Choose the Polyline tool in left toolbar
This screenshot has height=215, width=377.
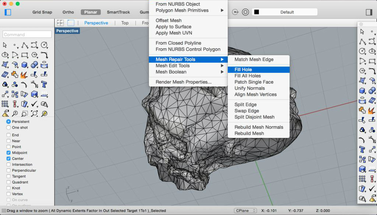24,45
